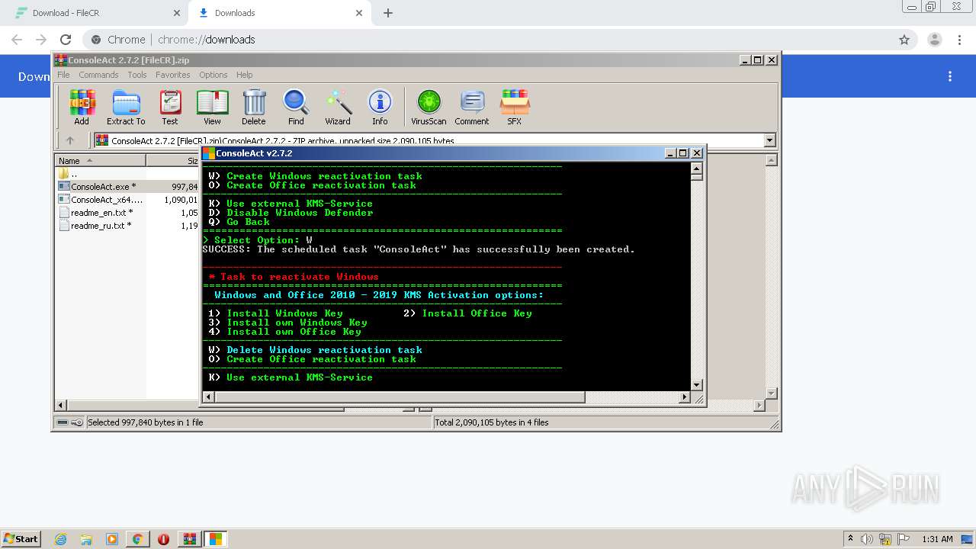
Task: Click console horizontal scrollbar right arrow
Action: tap(684, 397)
